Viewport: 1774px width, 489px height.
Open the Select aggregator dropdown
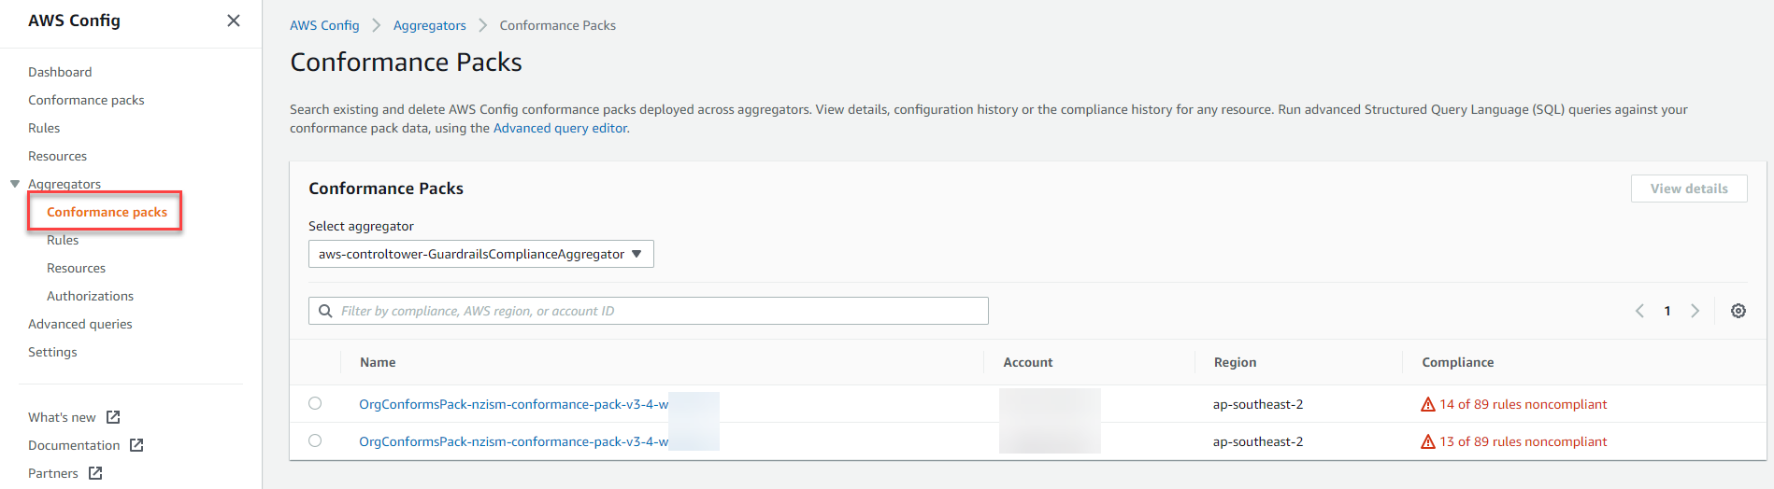point(480,254)
